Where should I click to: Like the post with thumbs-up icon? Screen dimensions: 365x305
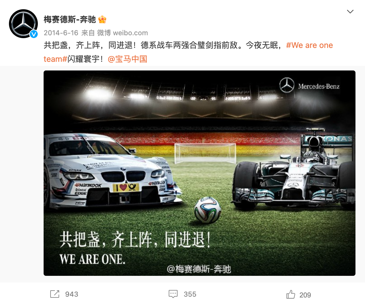[x=290, y=294]
